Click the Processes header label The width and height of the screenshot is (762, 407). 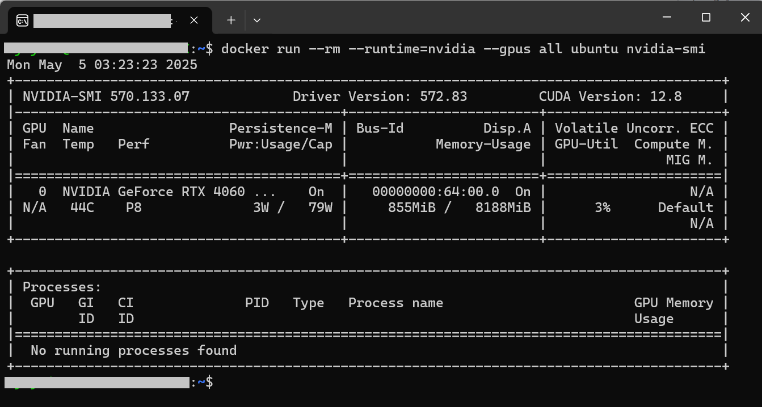[62, 287]
